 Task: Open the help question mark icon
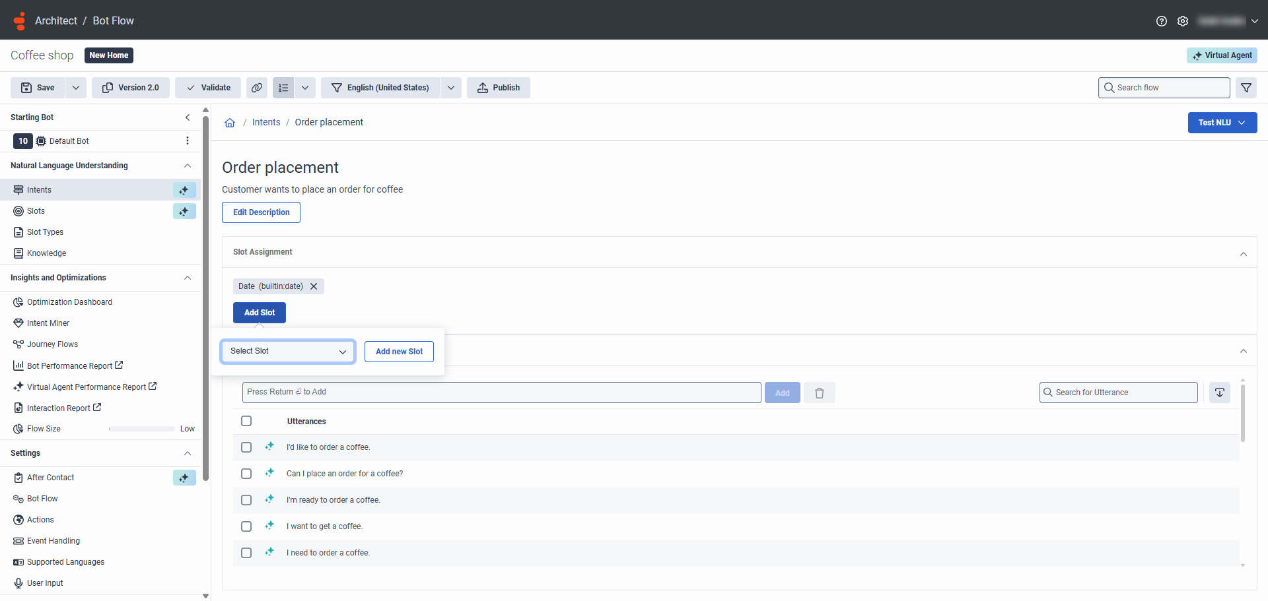click(1161, 21)
